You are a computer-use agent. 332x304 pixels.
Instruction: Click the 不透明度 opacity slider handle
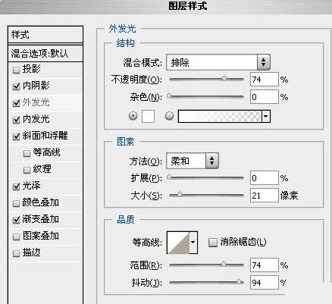[224, 79]
